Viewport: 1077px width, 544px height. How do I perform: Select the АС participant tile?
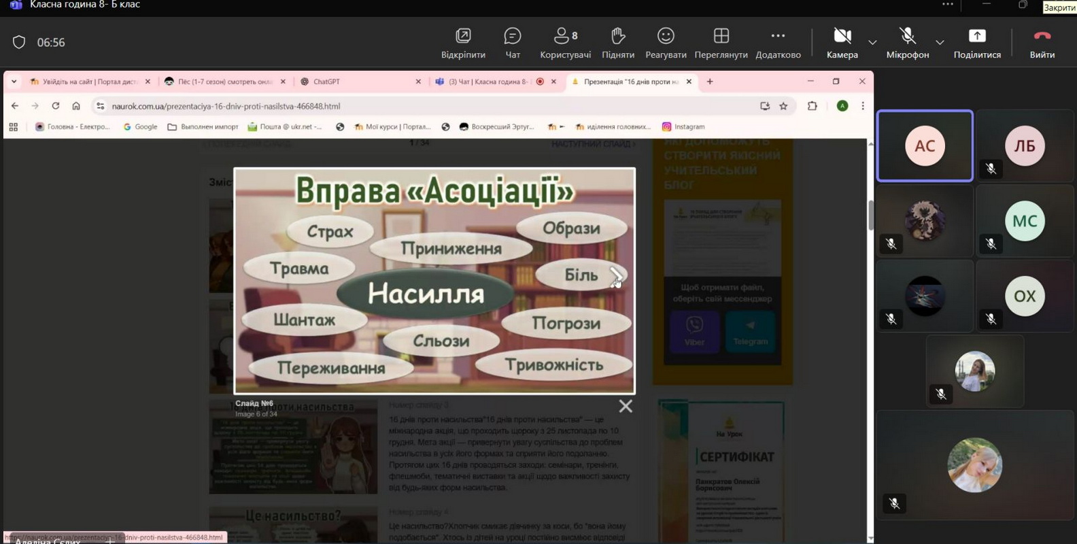pyautogui.click(x=925, y=146)
